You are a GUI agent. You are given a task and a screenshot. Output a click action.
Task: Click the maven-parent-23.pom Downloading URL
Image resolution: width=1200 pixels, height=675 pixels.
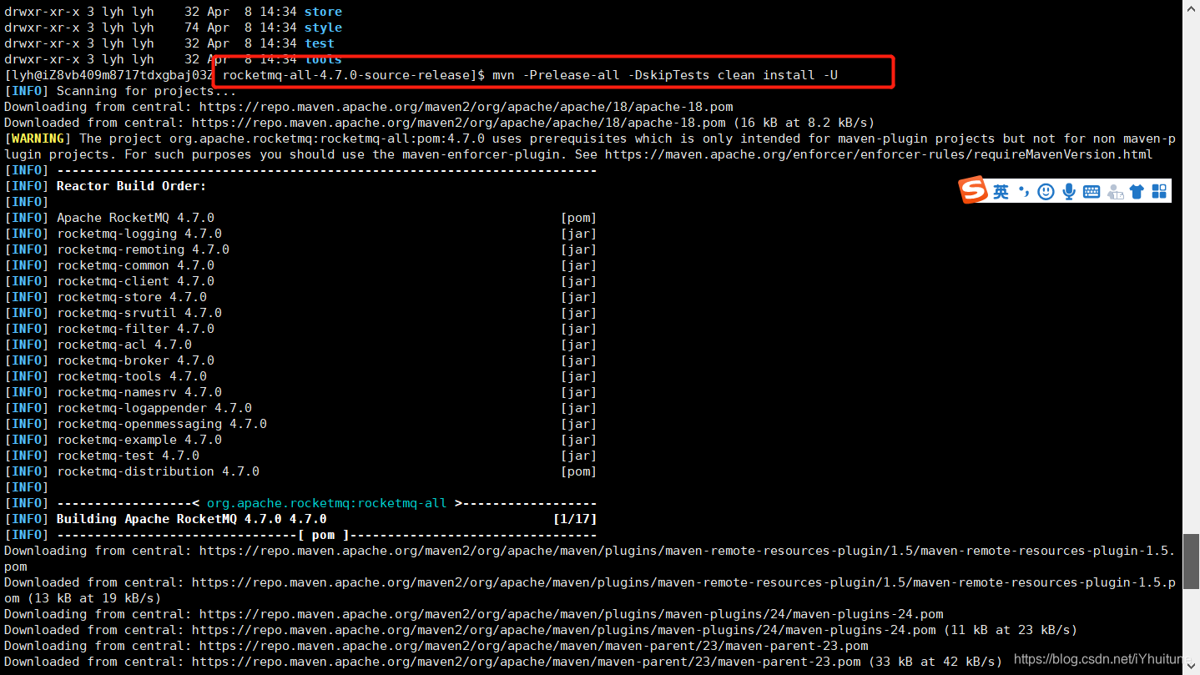tap(534, 646)
